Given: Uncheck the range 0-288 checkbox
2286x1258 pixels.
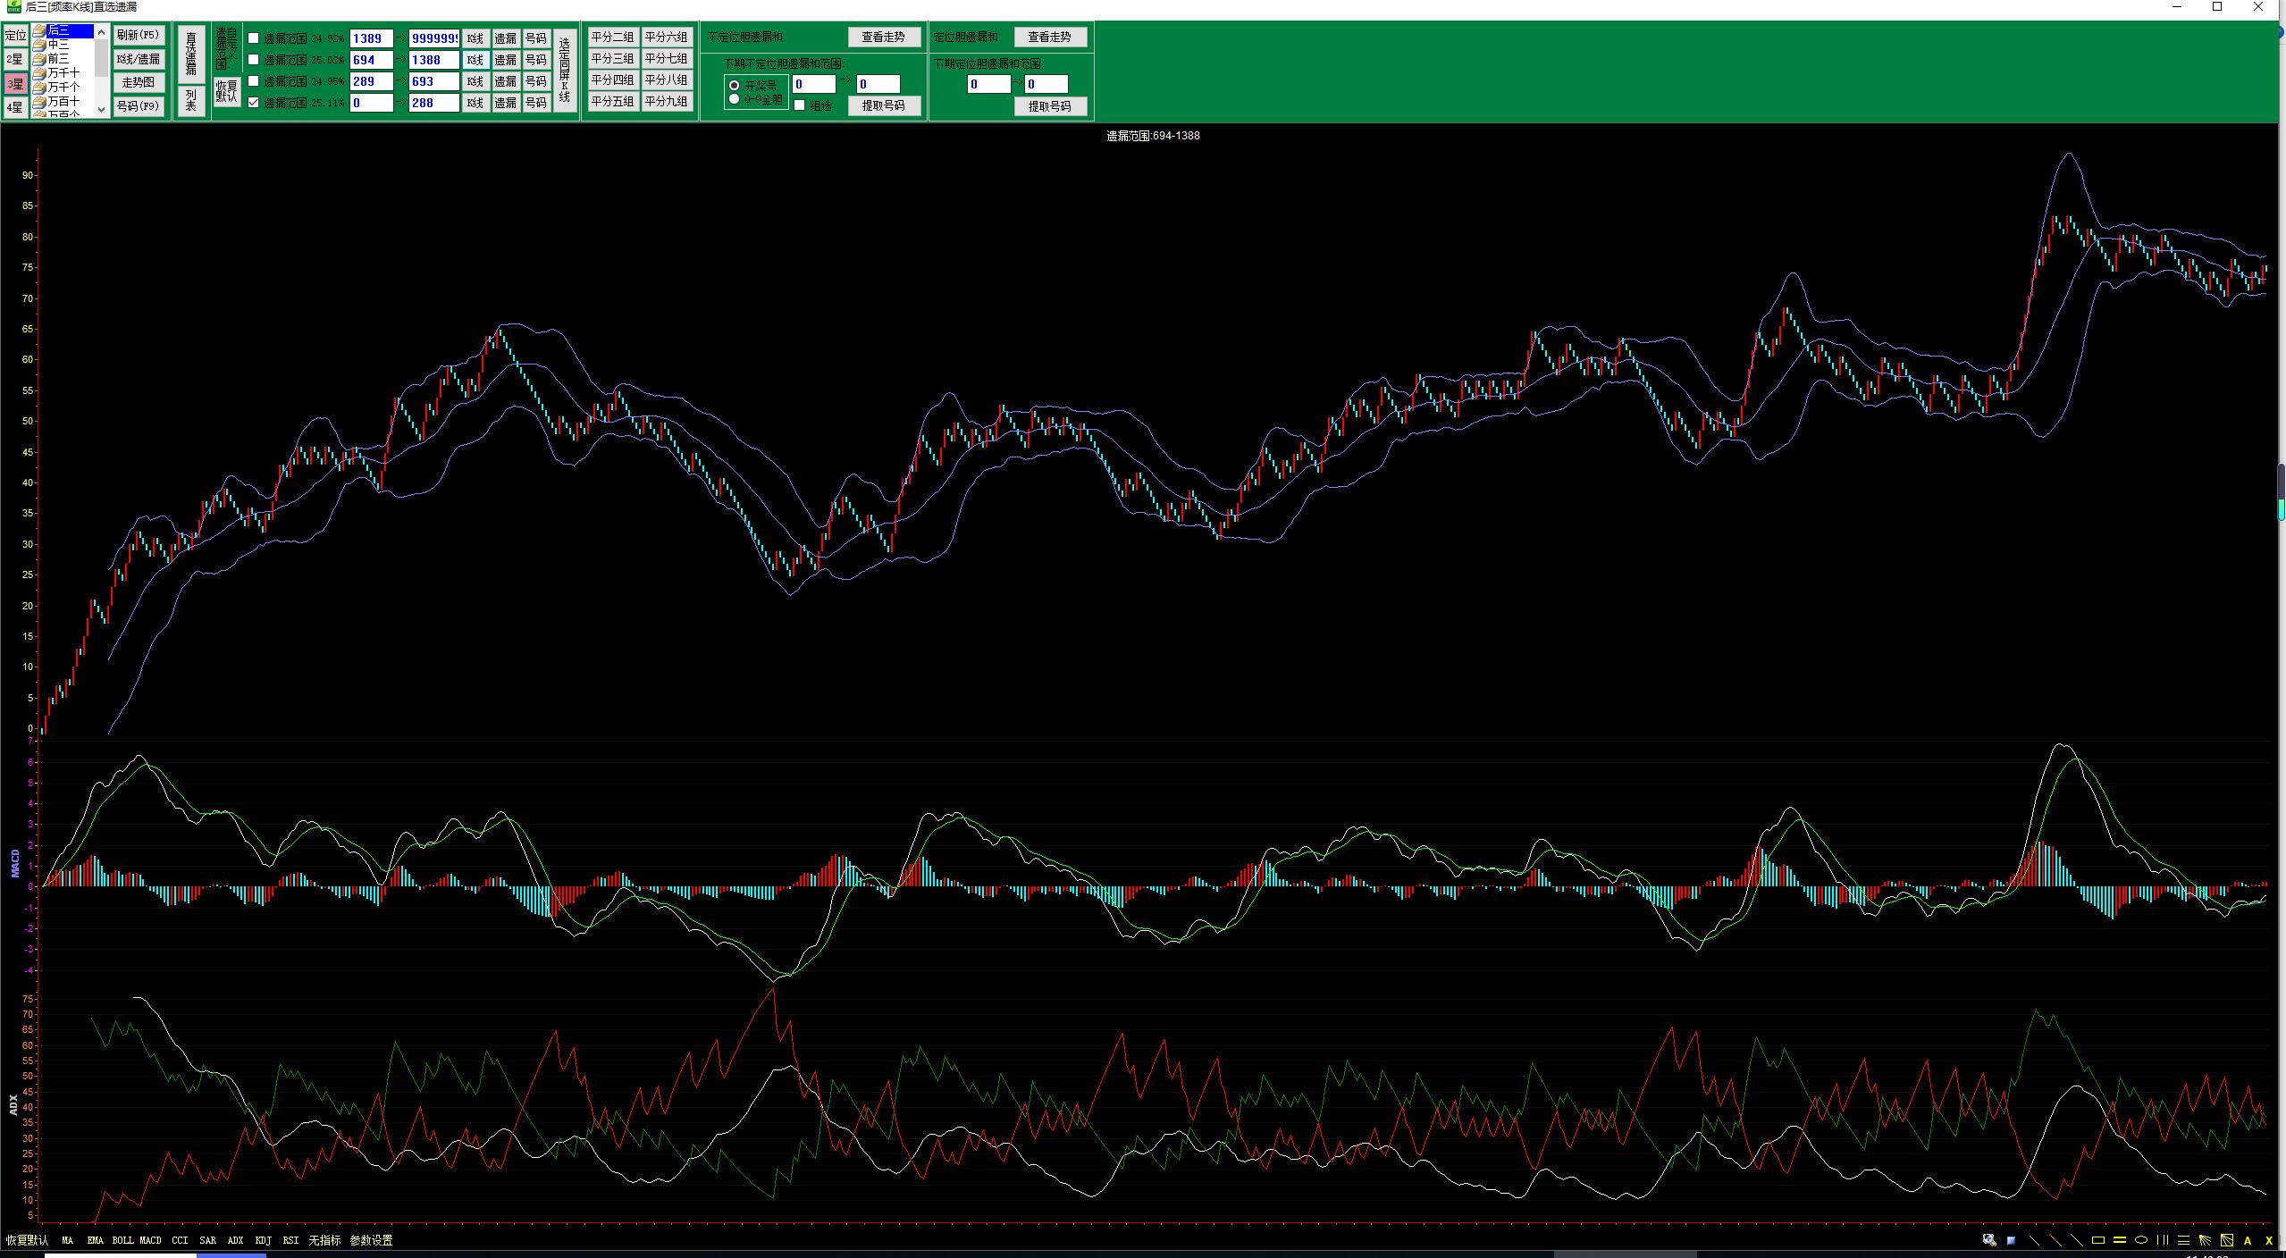Looking at the screenshot, I should [x=254, y=103].
